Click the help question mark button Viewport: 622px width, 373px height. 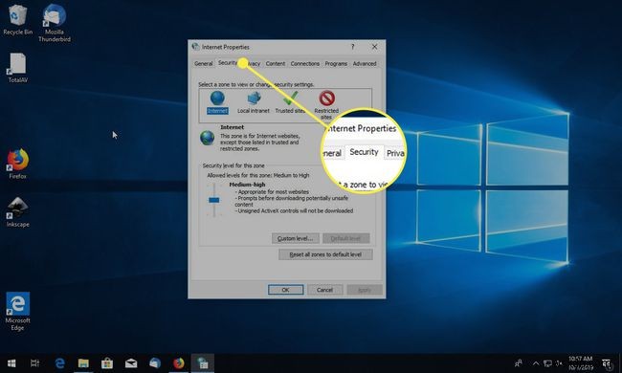352,47
